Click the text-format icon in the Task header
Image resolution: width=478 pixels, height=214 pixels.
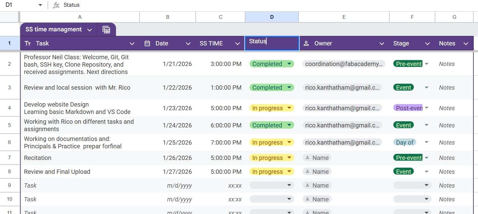click(27, 43)
